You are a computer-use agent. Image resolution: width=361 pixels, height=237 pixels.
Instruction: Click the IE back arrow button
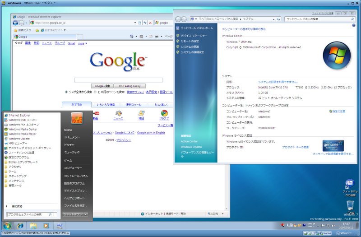[15, 23]
